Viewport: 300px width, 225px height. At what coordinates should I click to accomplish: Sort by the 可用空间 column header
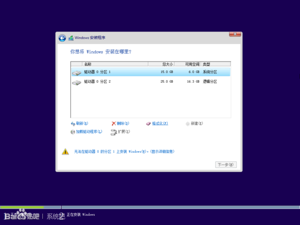188,64
